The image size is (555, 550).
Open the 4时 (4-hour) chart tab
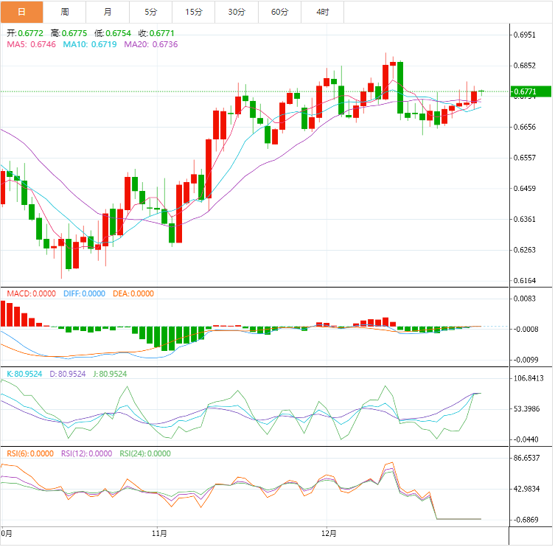[323, 12]
